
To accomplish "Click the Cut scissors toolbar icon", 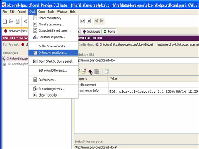I will (x=26, y=21).
